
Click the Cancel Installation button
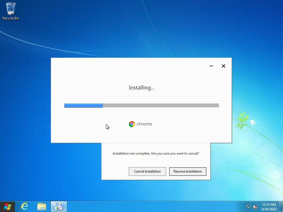(x=147, y=171)
